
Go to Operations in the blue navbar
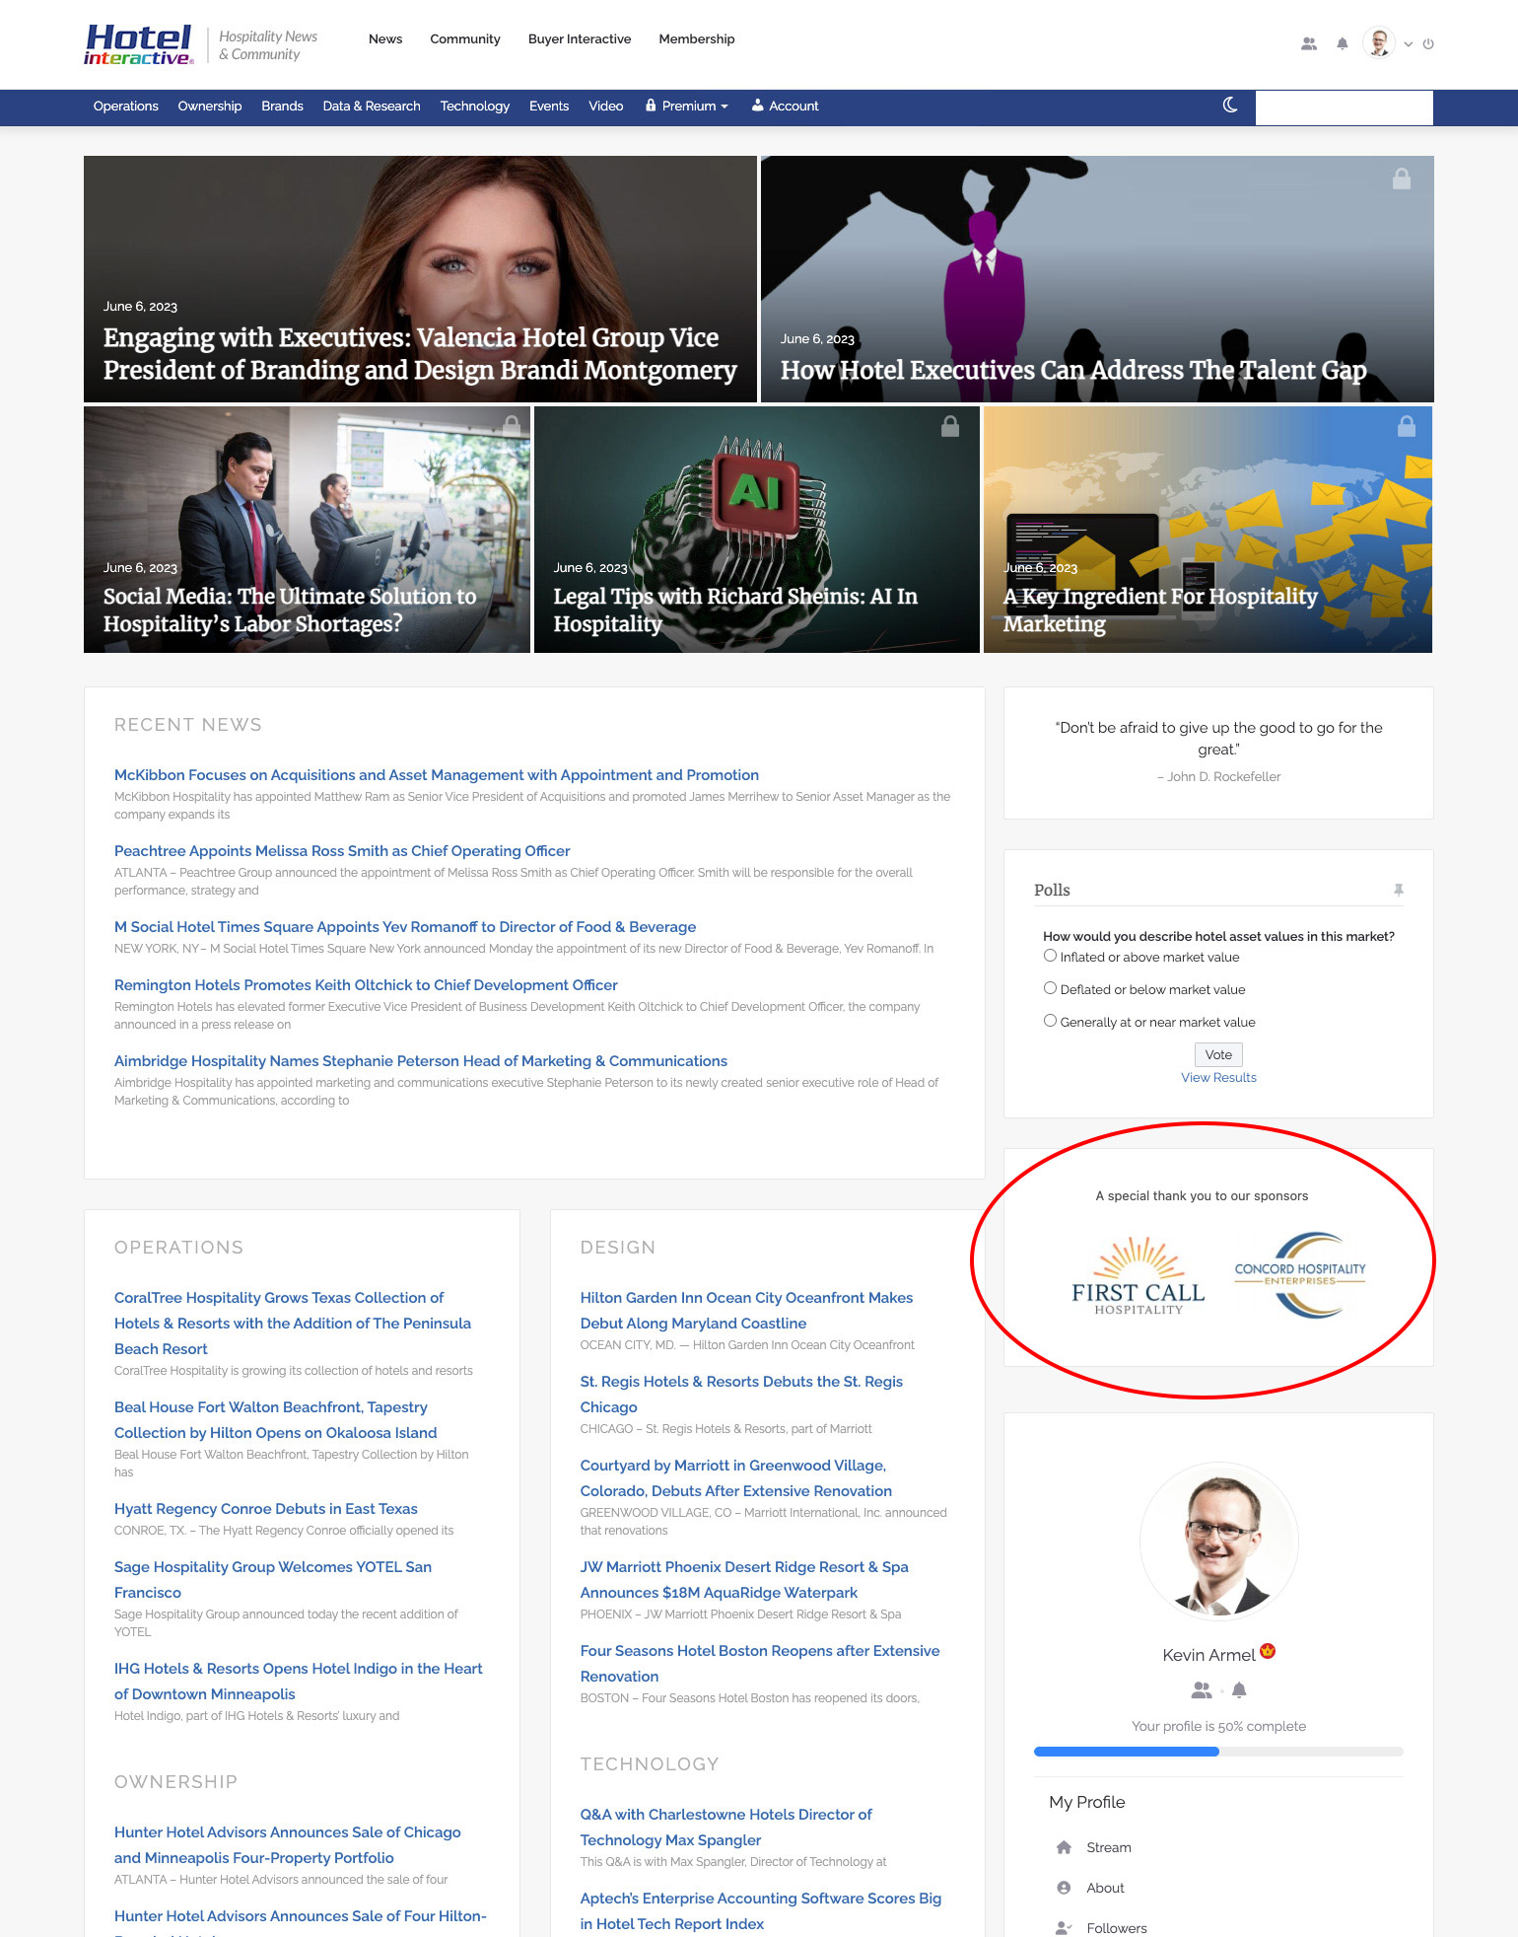tap(125, 106)
